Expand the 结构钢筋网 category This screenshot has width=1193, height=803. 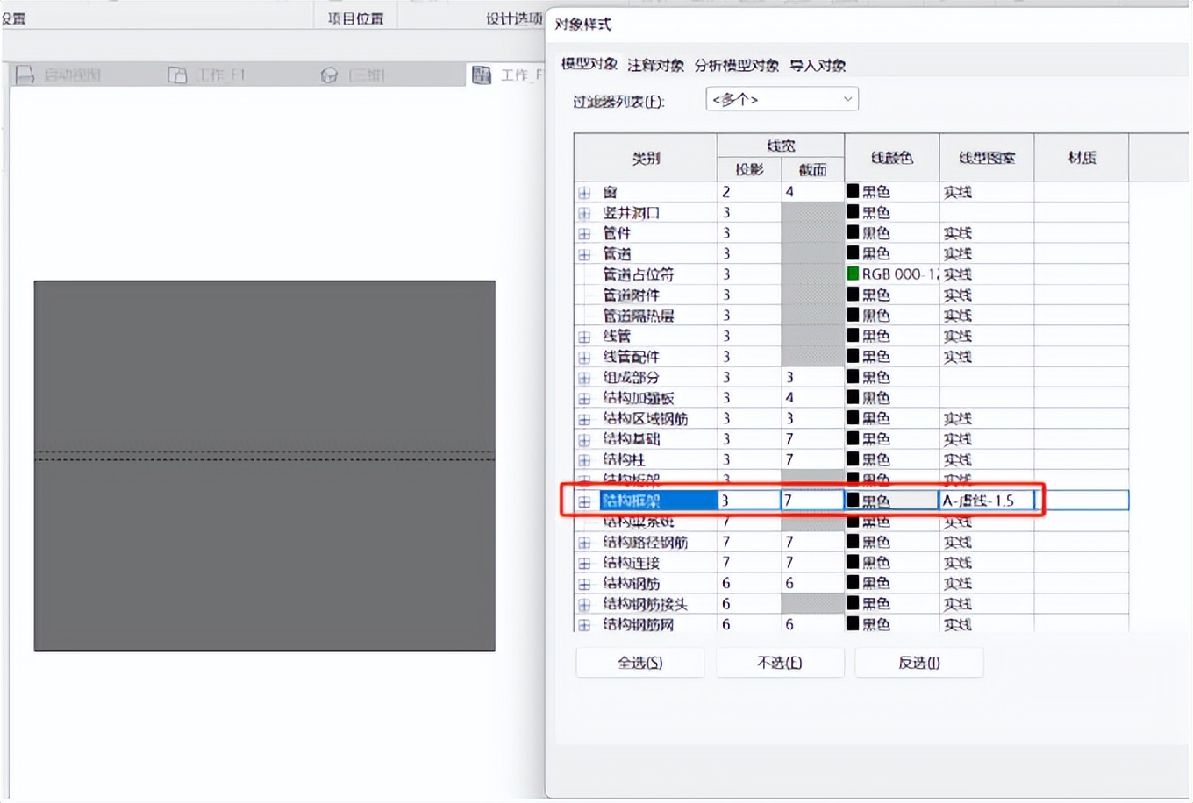coord(584,625)
